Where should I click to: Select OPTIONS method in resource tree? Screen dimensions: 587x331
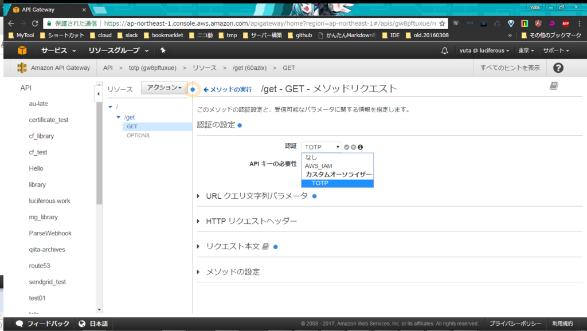click(138, 135)
